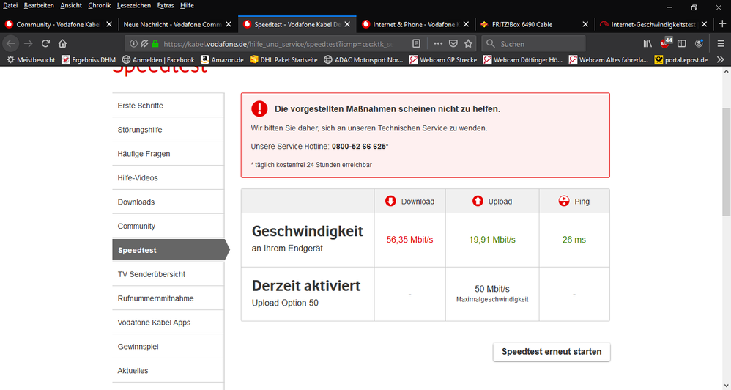Open the Extras menu
731x390 pixels.
point(166,6)
